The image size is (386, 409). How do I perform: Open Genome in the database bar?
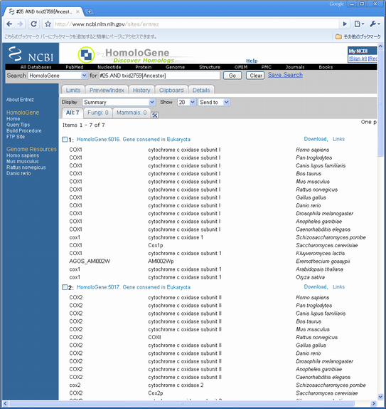click(x=175, y=67)
